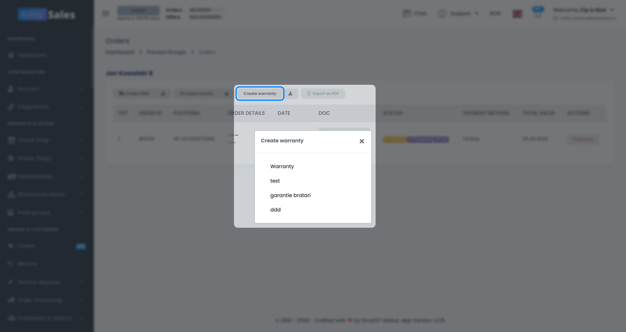Open the Support dropdown in top bar
The height and width of the screenshot is (332, 626).
pos(458,14)
